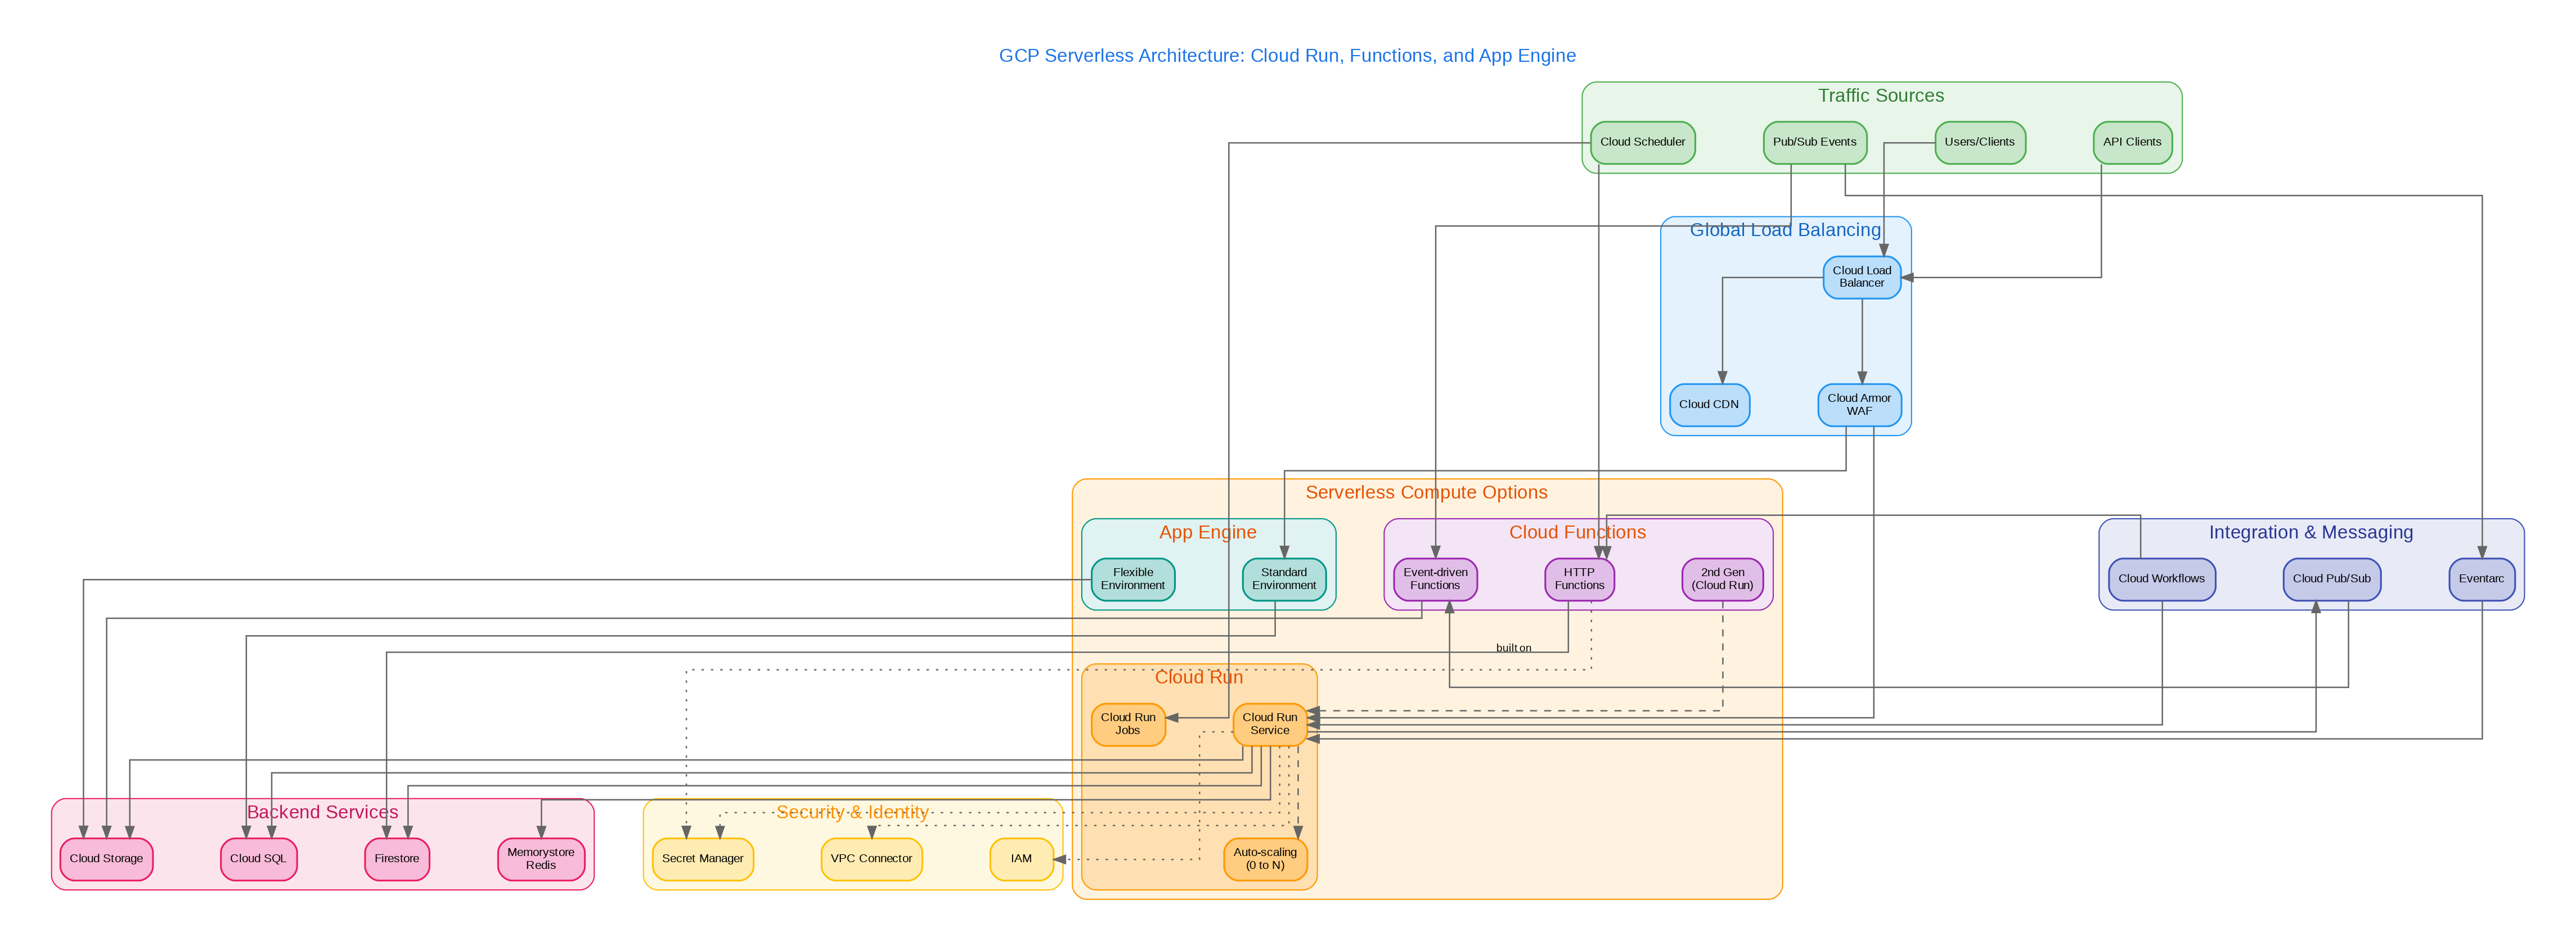This screenshot has height=951, width=2576.
Task: Select the Cloud CDN node
Action: (x=1709, y=405)
